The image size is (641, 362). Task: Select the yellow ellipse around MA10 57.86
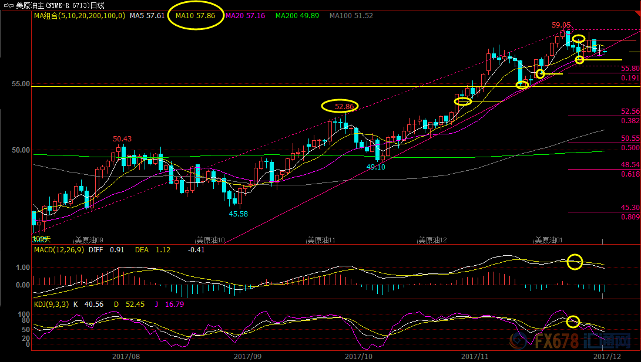196,16
